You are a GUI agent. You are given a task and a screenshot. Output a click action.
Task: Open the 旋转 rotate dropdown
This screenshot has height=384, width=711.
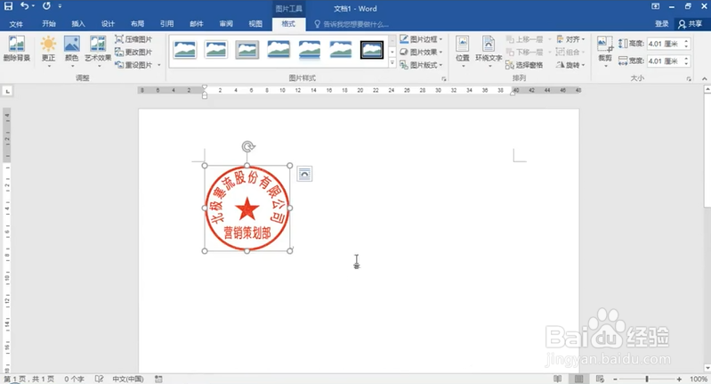point(571,65)
